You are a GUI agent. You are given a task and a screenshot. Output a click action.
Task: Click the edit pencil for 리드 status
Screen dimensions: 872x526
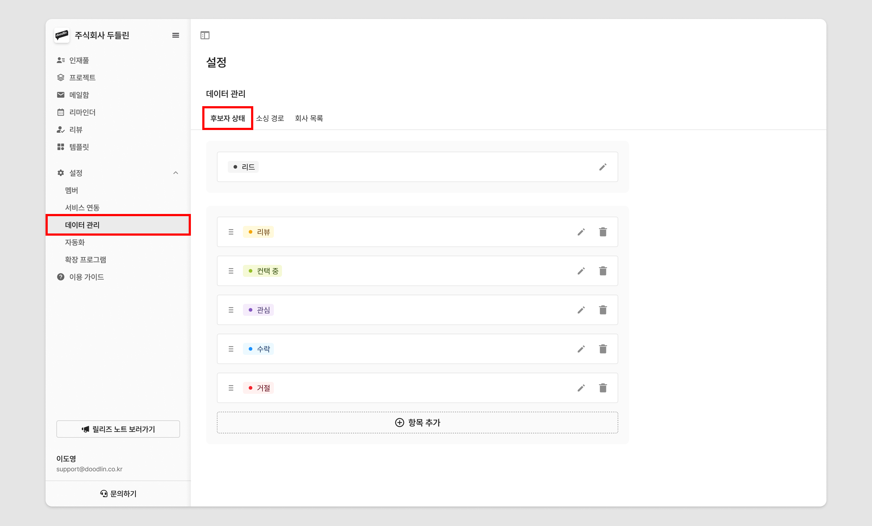click(x=603, y=167)
